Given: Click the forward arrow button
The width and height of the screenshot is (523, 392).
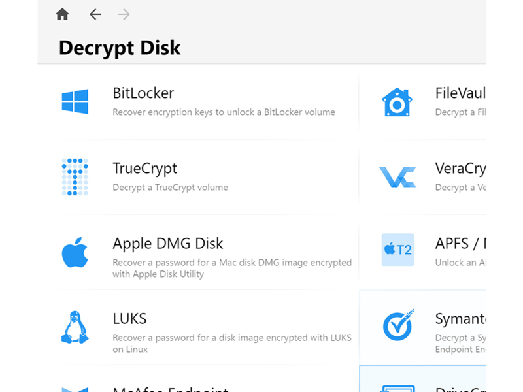Looking at the screenshot, I should (124, 14).
